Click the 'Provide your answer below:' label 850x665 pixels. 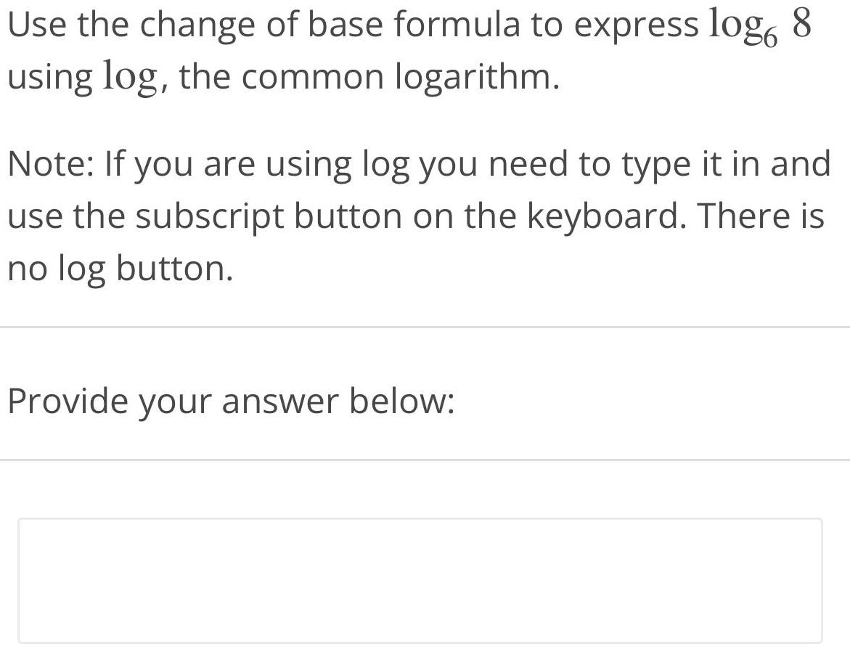pyautogui.click(x=232, y=399)
